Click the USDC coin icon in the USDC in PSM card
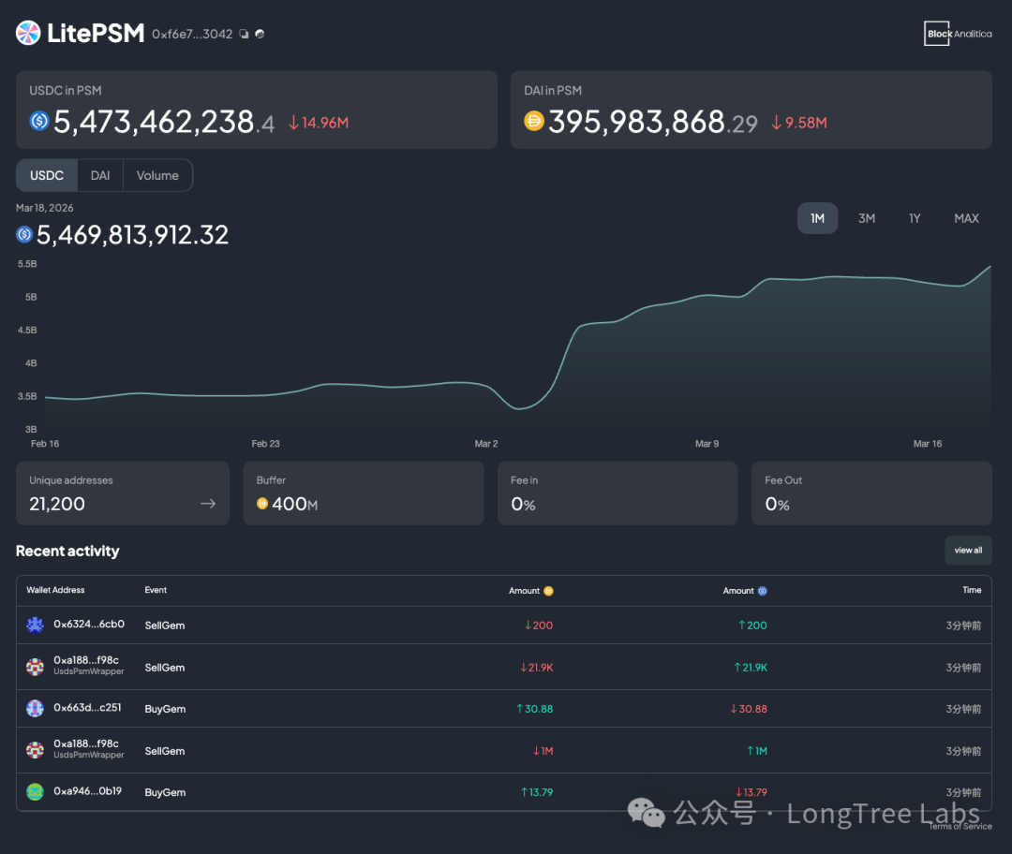Viewport: 1012px width, 854px height. [39, 121]
